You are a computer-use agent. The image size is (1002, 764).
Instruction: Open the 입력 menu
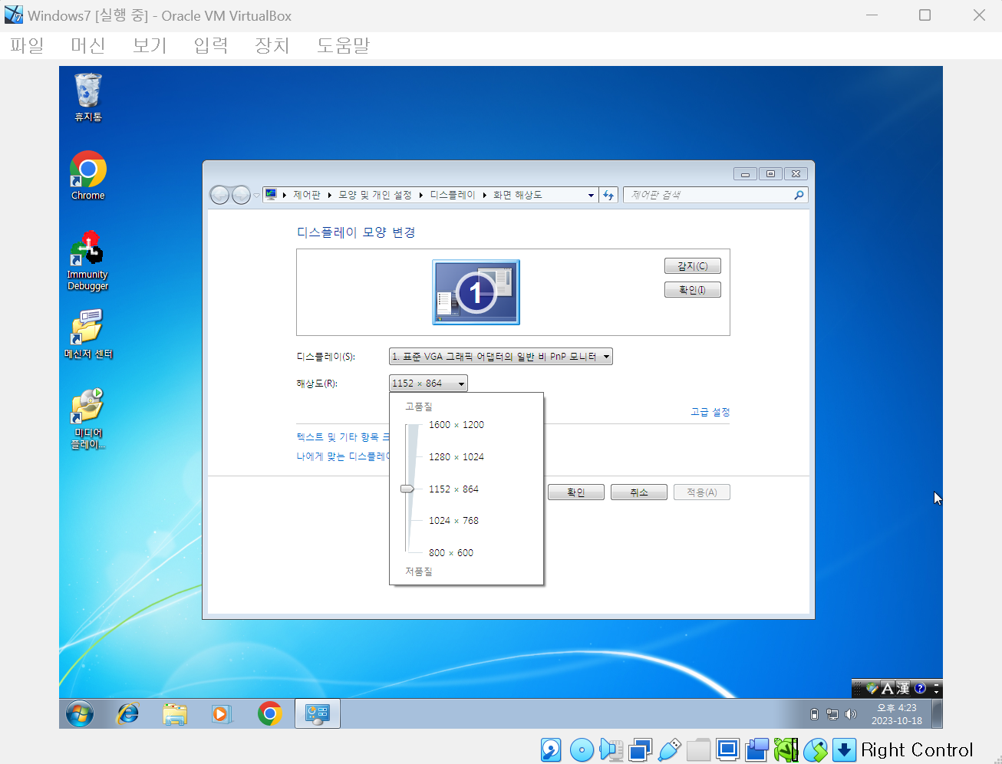click(x=211, y=45)
